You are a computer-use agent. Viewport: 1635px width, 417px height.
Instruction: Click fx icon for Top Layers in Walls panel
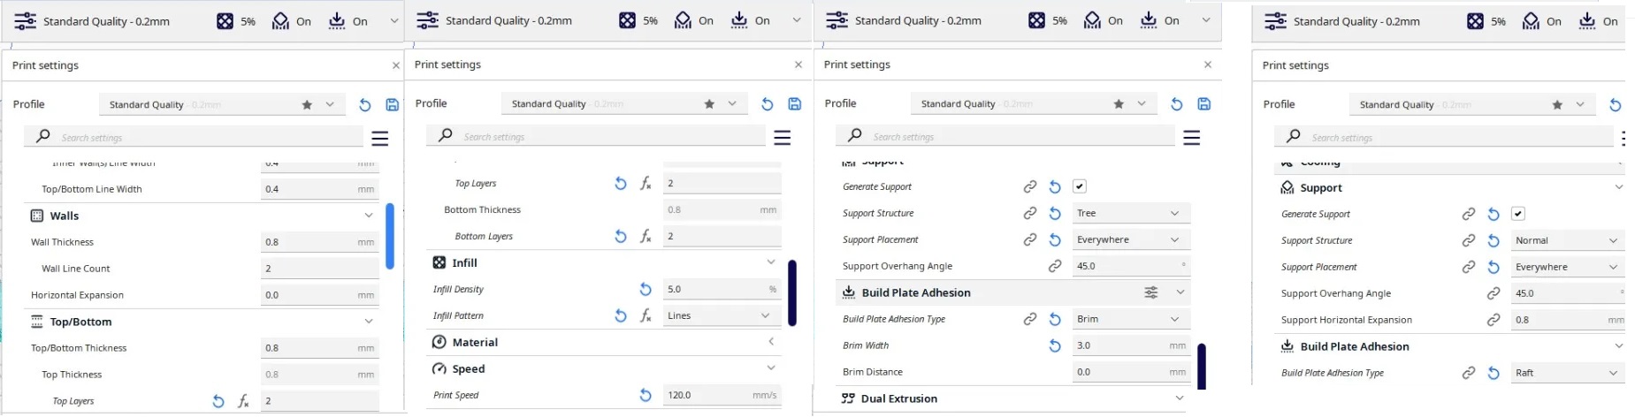pos(243,401)
